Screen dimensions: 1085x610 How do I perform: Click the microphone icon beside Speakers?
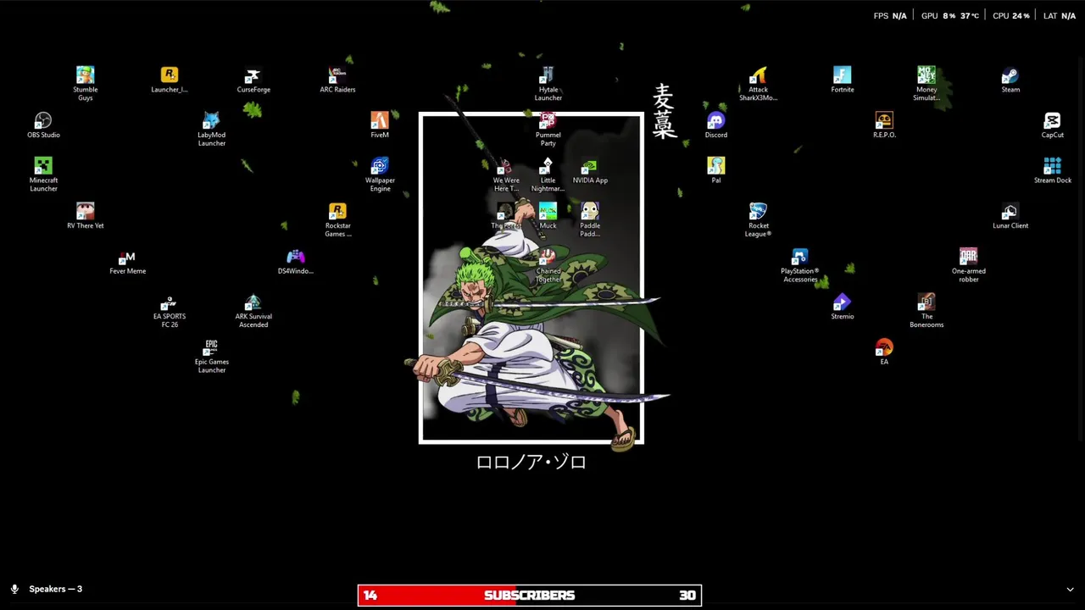(14, 589)
